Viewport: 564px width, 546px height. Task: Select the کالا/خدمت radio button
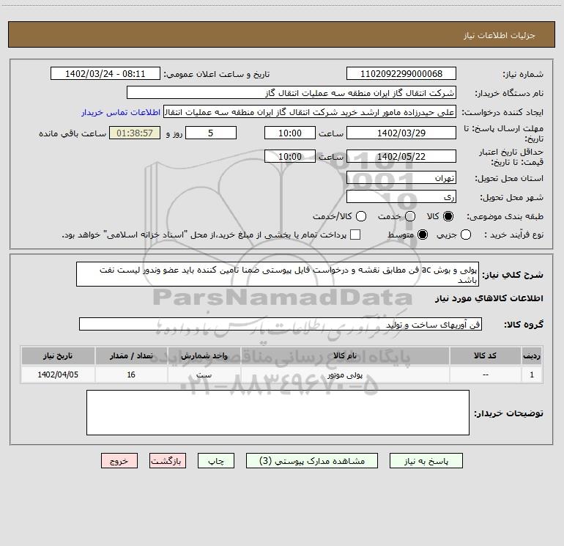pyautogui.click(x=361, y=216)
